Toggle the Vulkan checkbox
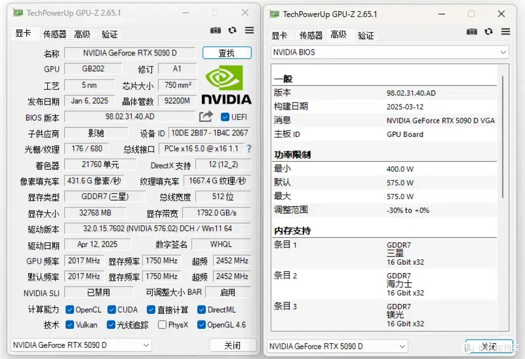525x359 pixels. pos(70,325)
